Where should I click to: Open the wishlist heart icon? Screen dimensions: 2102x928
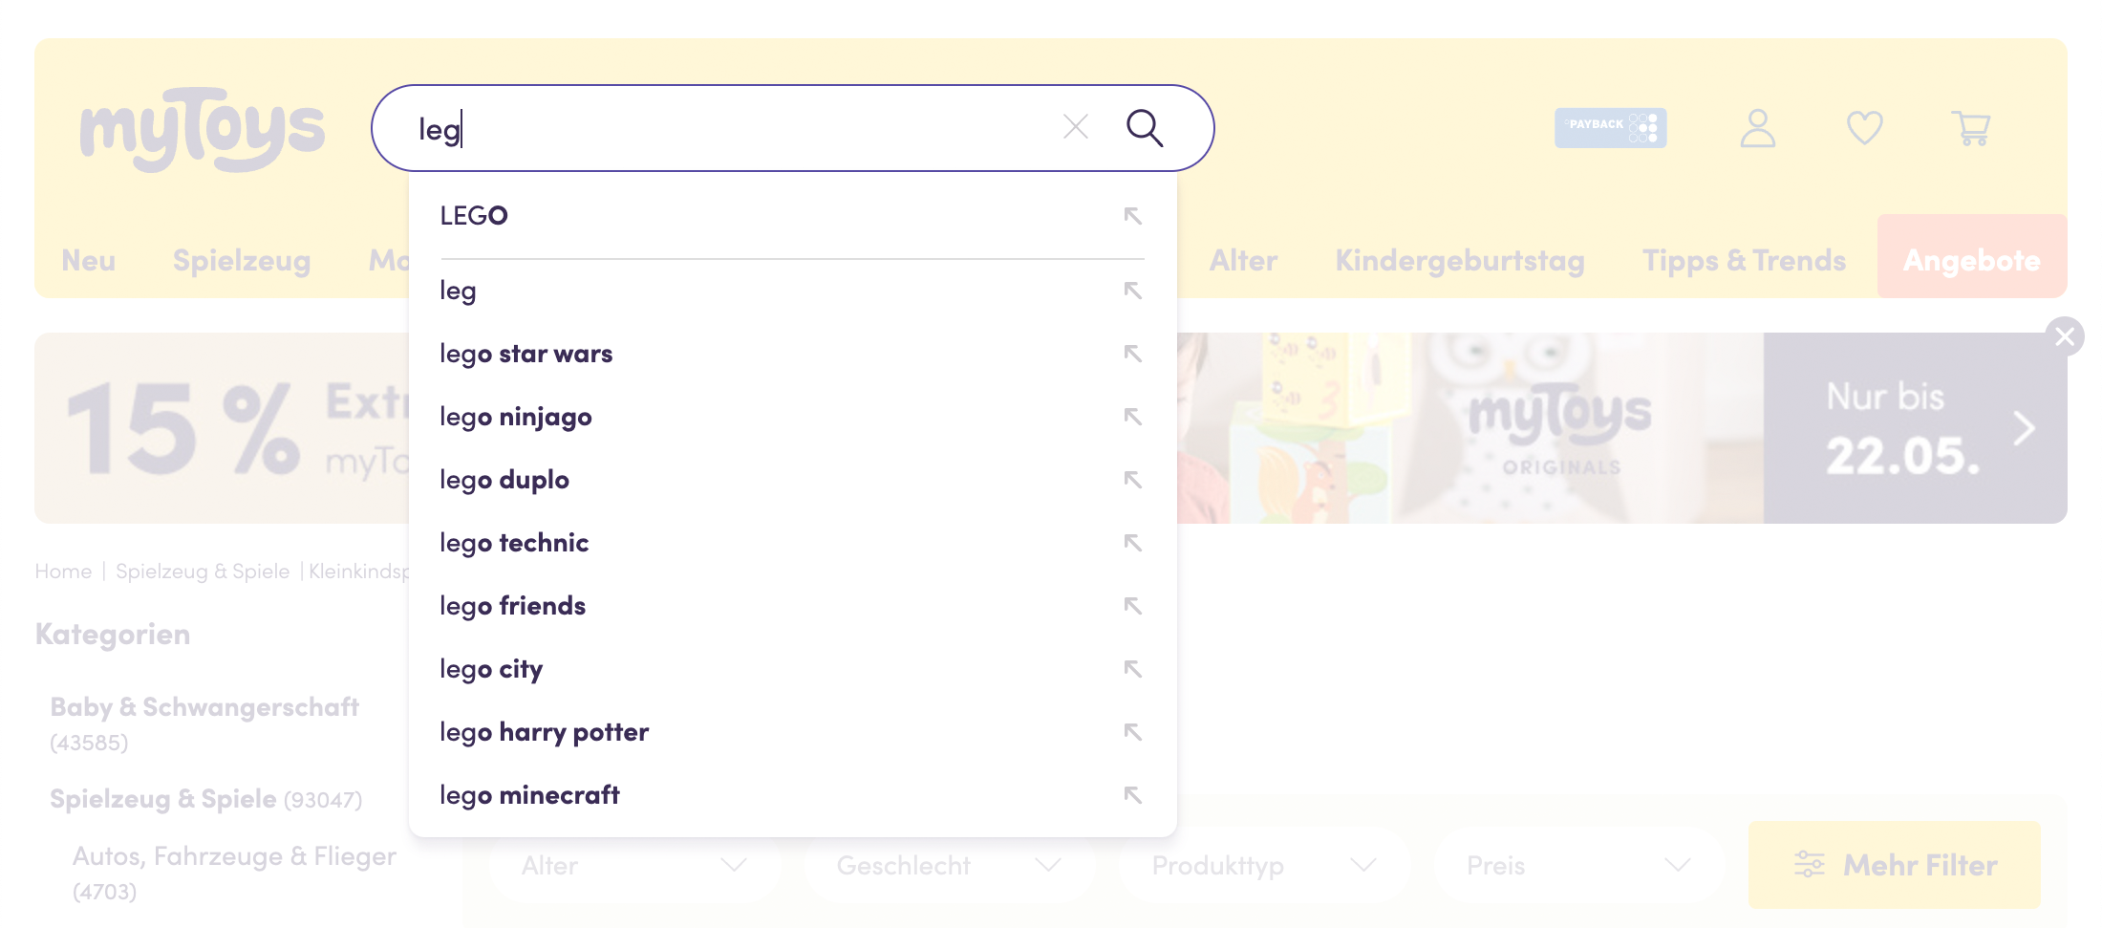(x=1864, y=127)
